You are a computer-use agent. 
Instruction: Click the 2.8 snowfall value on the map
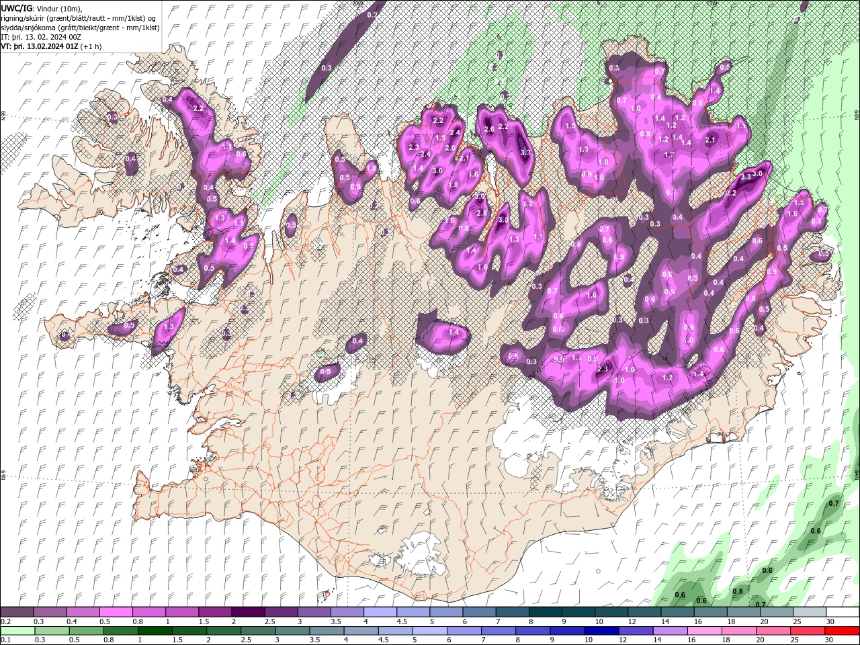click(481, 214)
